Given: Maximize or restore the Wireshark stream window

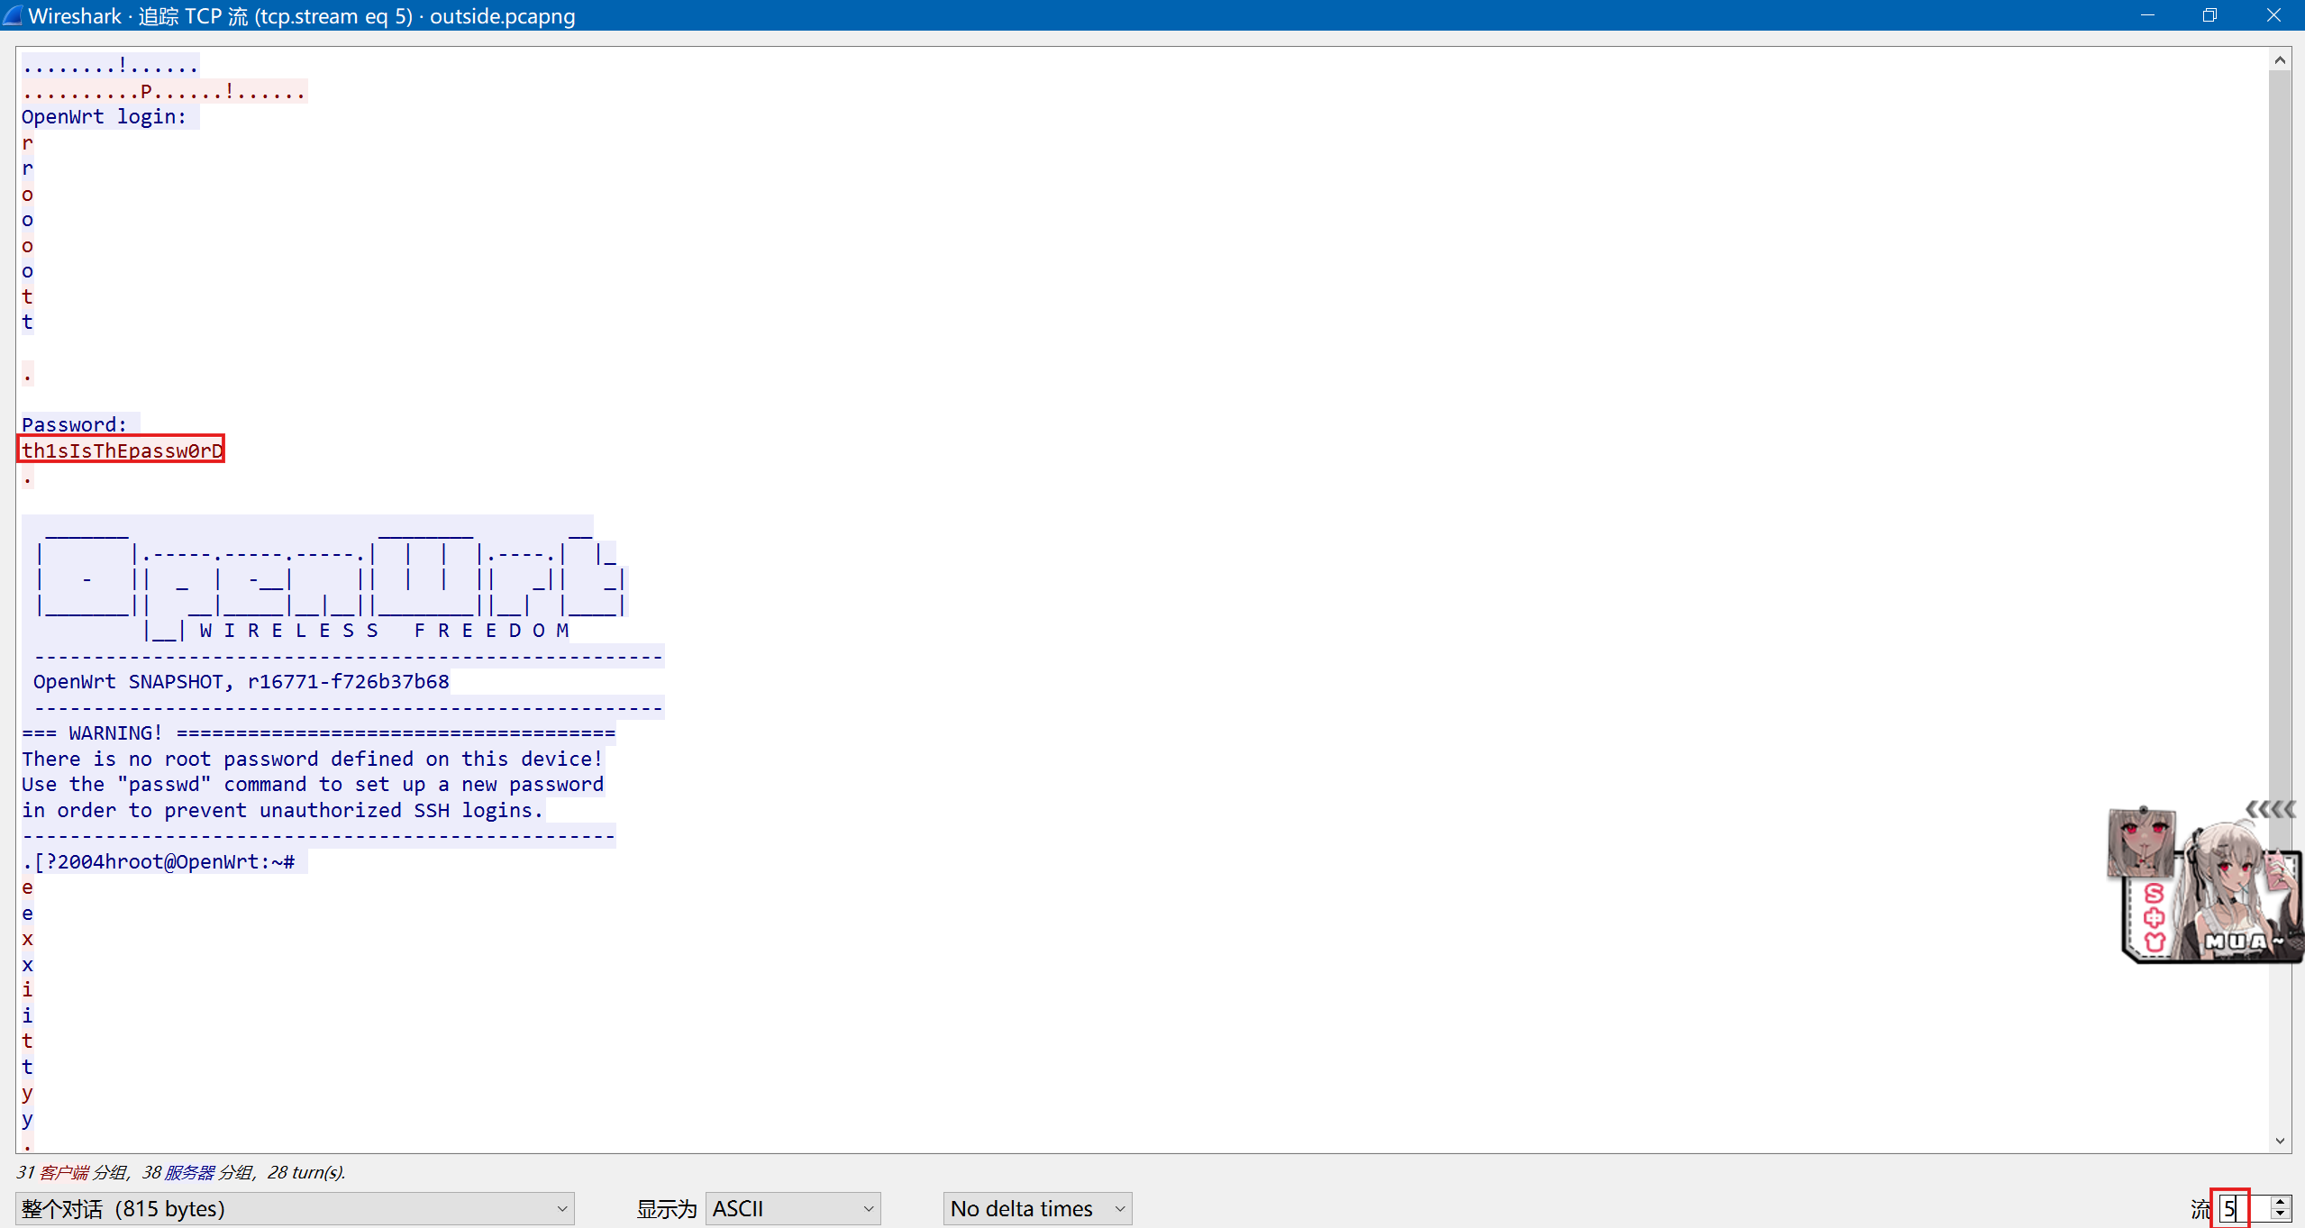Looking at the screenshot, I should coord(2209,15).
